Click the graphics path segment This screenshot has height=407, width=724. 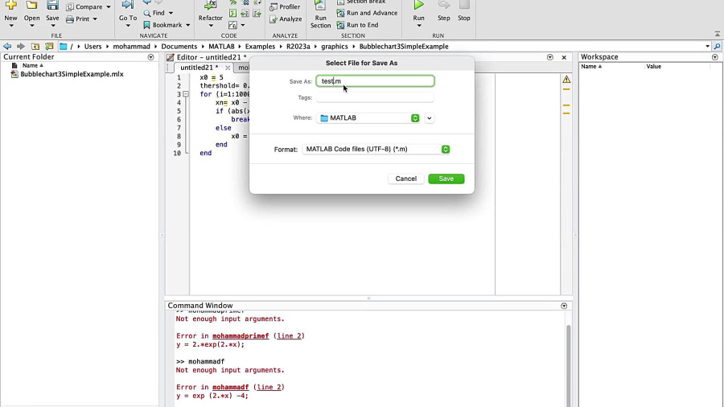335,46
